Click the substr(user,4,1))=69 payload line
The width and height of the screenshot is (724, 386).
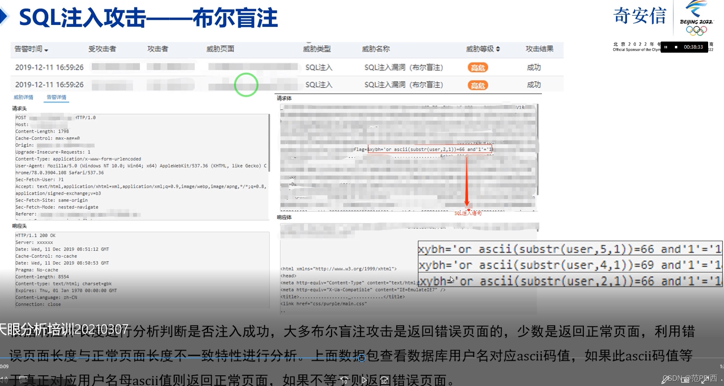point(570,265)
